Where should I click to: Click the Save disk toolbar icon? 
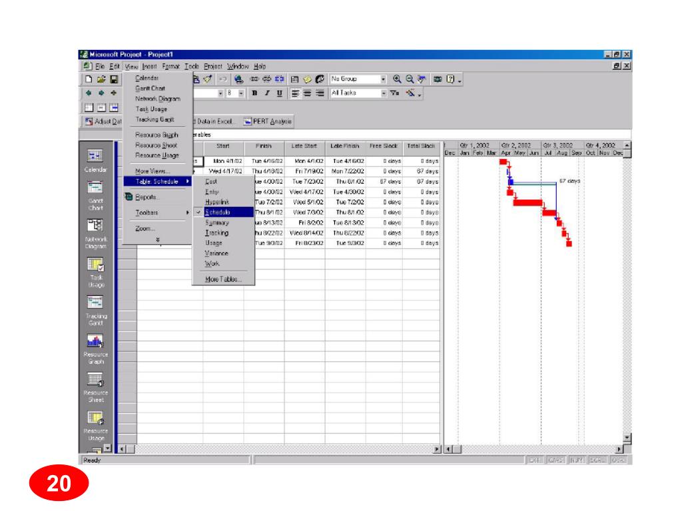114,79
